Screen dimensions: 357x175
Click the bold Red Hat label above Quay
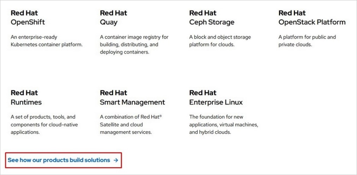113,13
